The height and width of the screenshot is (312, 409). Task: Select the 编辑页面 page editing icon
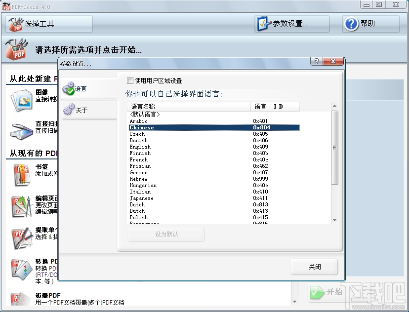21,206
